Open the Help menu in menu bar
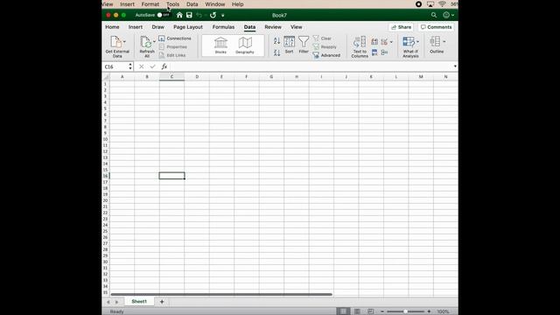 coord(237,4)
